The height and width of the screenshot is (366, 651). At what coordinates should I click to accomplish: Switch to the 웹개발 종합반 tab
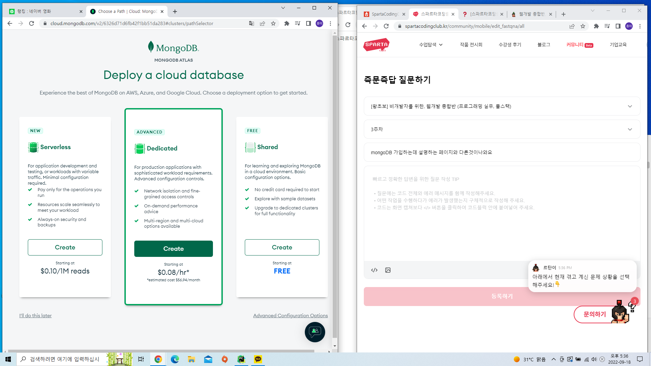pyautogui.click(x=532, y=14)
